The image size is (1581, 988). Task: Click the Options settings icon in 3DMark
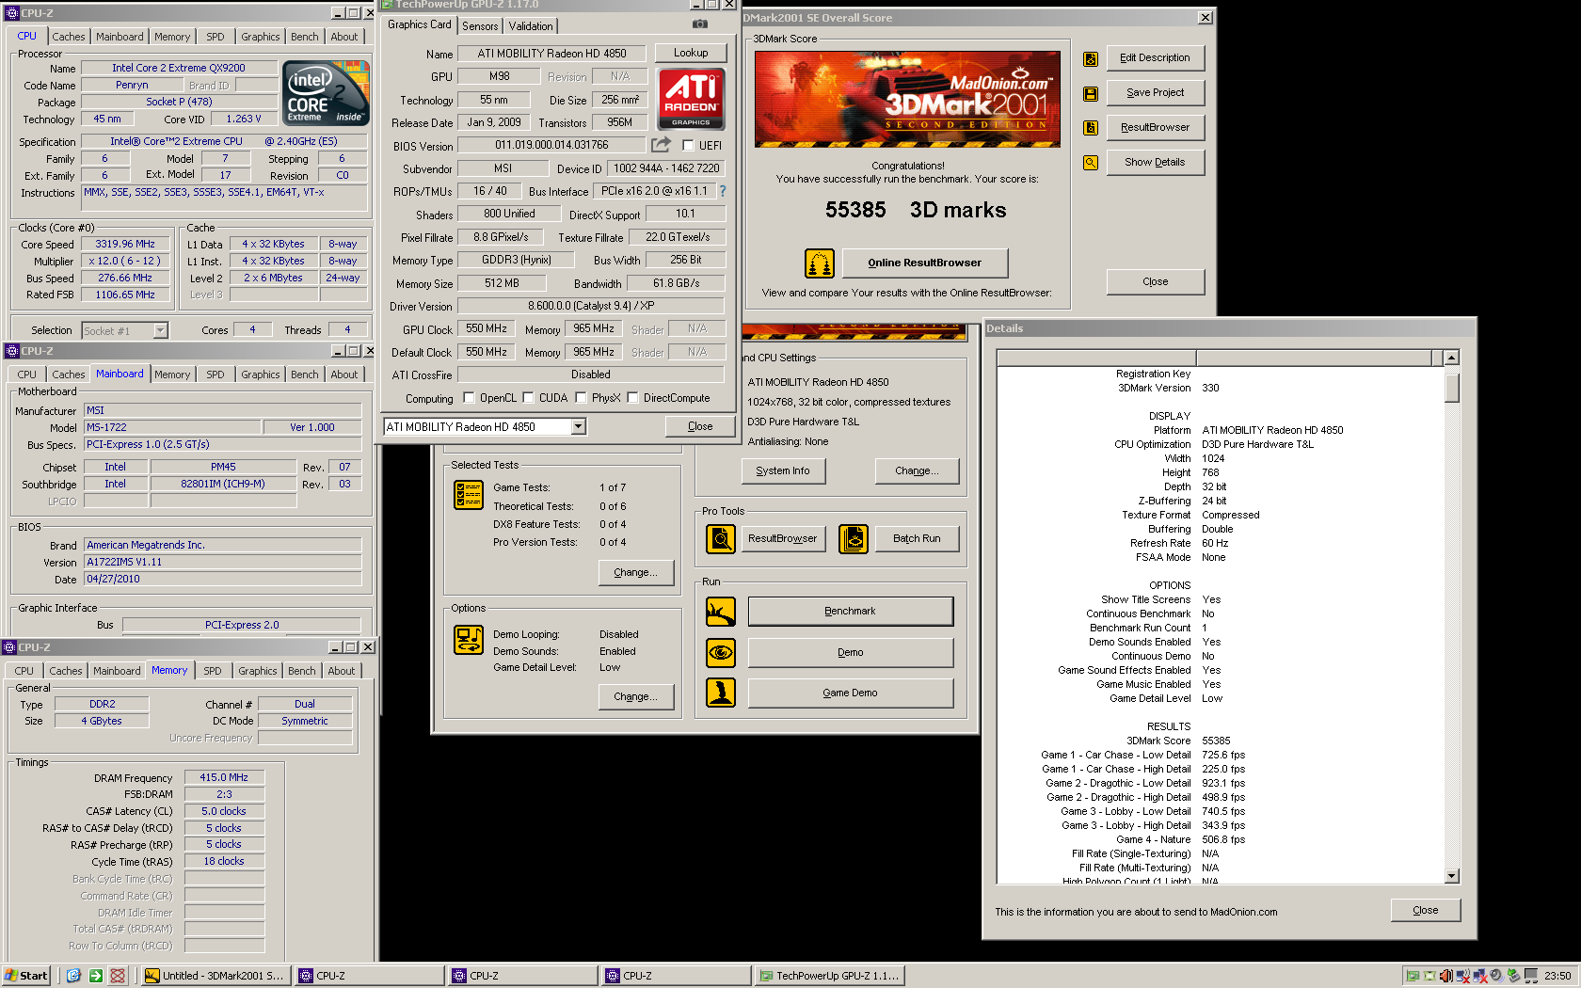[468, 640]
